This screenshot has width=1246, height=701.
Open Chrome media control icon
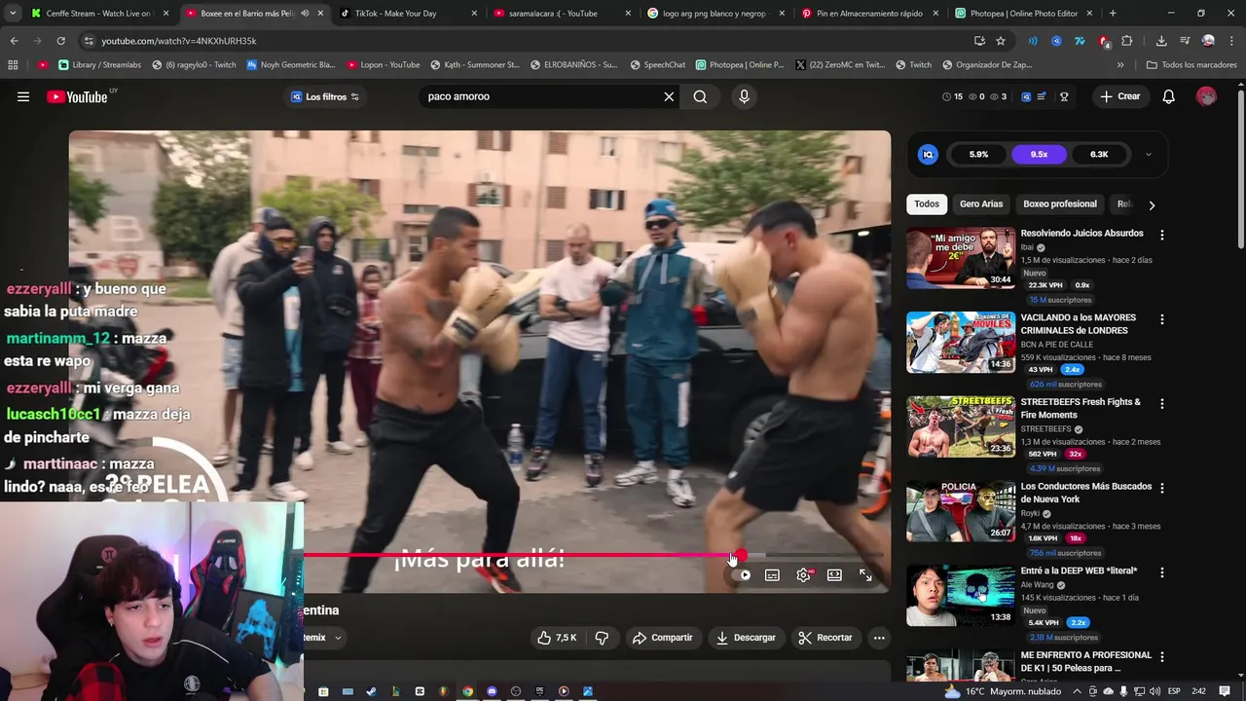[1185, 41]
